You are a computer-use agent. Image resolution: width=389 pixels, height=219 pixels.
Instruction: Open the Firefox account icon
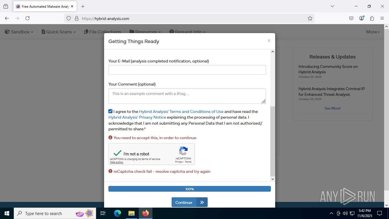362,18
